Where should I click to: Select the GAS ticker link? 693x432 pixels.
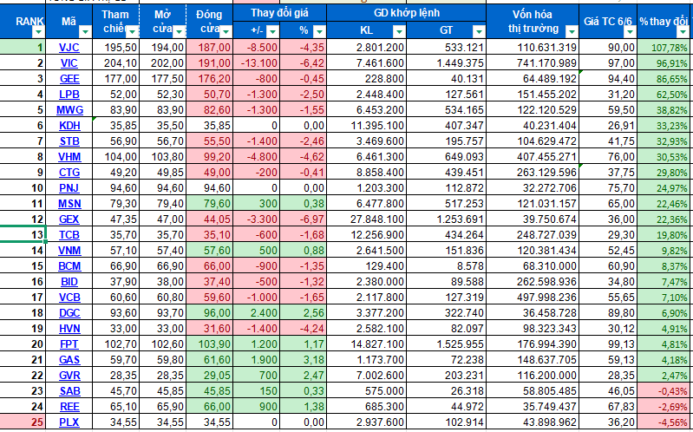[x=69, y=360]
